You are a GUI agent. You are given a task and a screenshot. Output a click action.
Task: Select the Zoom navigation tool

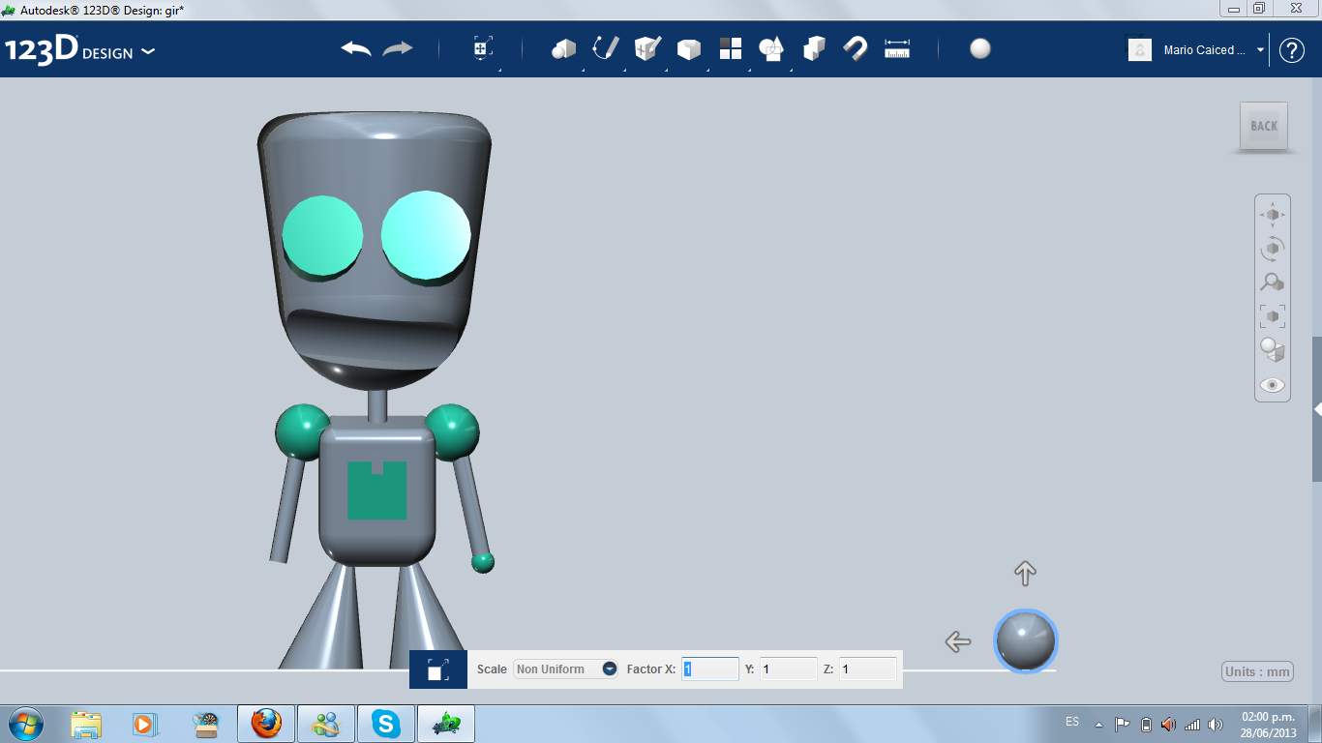point(1273,282)
